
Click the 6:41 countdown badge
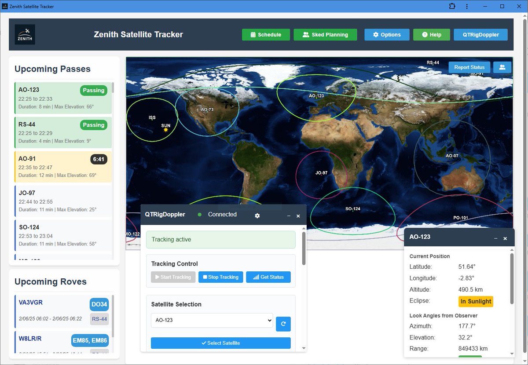[x=99, y=159]
